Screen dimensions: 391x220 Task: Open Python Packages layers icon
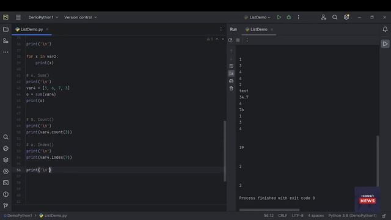[5, 160]
